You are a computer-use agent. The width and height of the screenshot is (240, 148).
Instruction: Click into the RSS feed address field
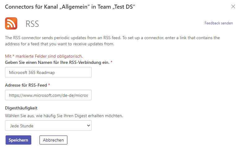point(48,95)
